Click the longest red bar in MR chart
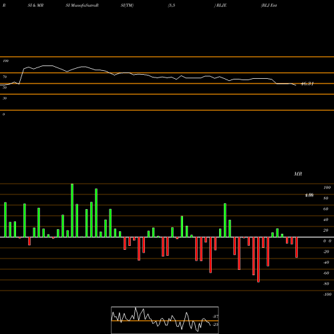 tap(259, 260)
